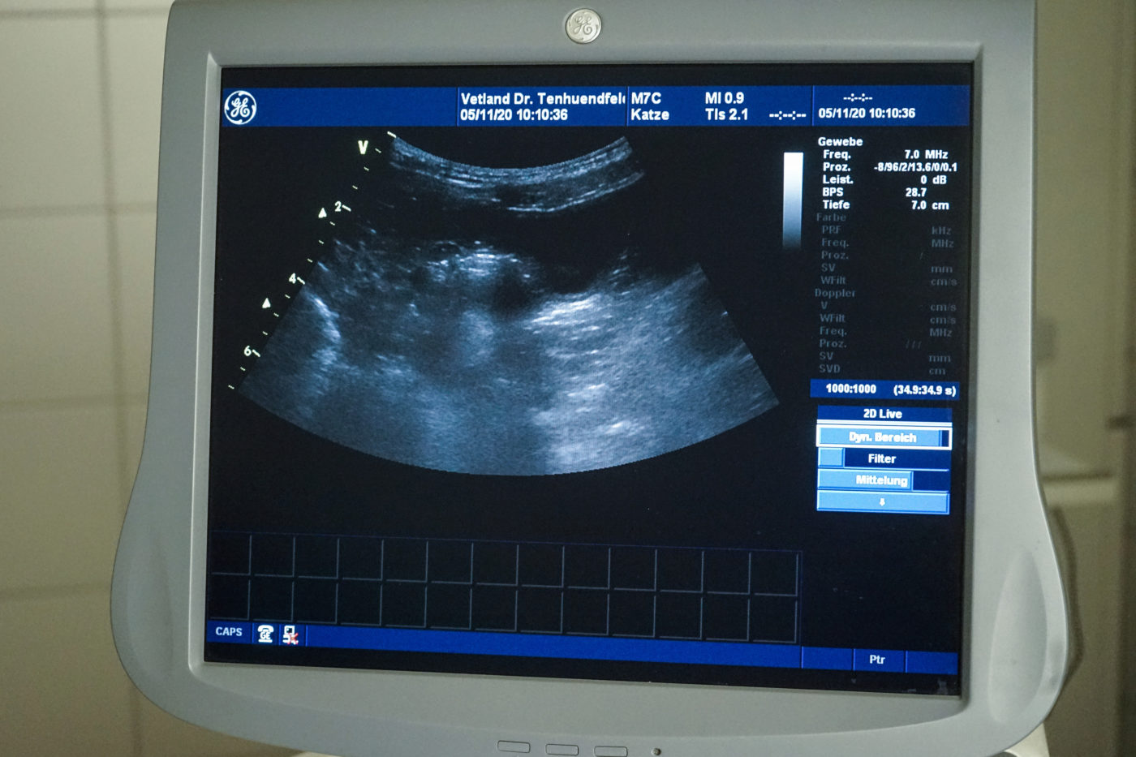Click the last top-row clipboard thumbnail slot
Image resolution: width=1136 pixels, height=757 pixels.
[x=773, y=573]
